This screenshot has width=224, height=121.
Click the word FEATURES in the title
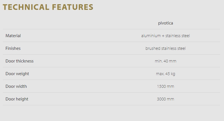(73, 7)
